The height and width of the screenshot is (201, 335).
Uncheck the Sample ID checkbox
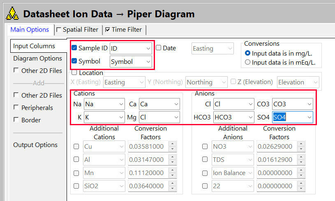pyautogui.click(x=74, y=48)
